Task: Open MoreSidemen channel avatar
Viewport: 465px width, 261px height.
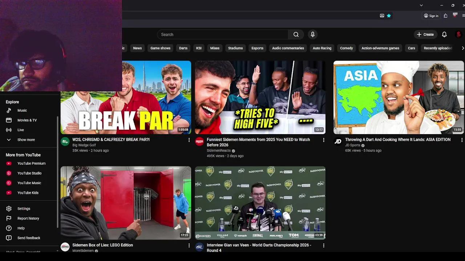Action: 65,247
